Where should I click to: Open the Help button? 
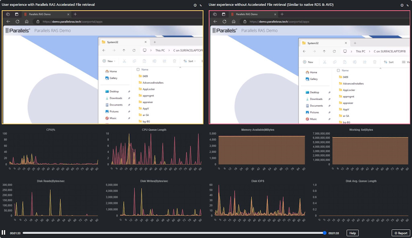352,233
